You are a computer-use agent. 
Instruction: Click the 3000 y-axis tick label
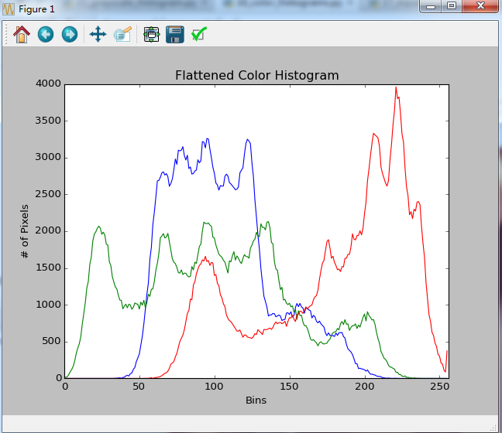pos(48,157)
